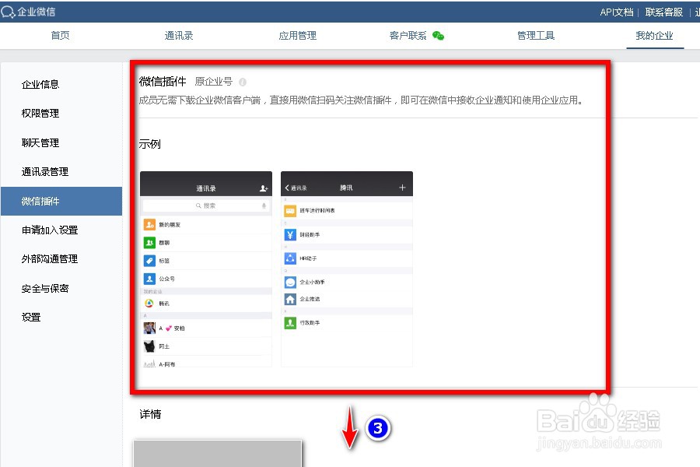Open the 客户联系 tab
This screenshot has height=467, width=700.
[x=408, y=35]
